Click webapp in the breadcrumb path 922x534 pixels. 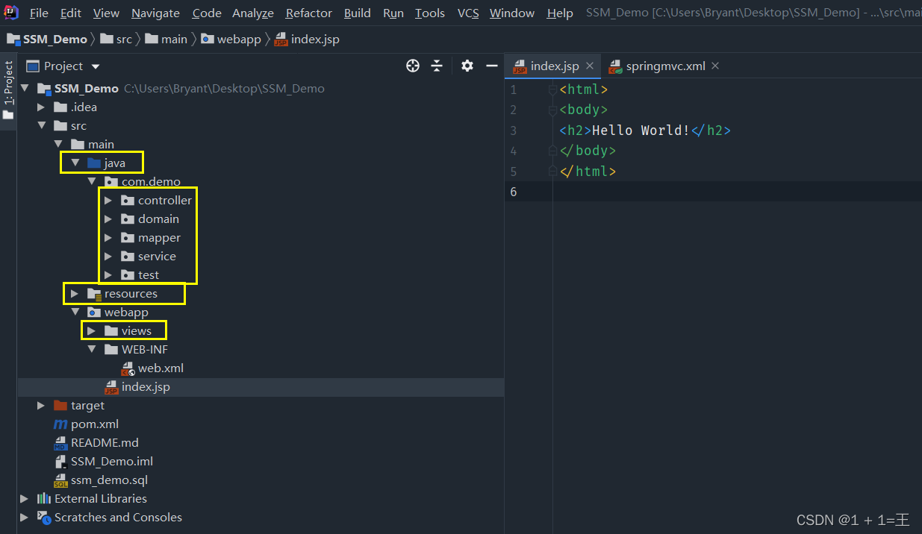(x=231, y=40)
